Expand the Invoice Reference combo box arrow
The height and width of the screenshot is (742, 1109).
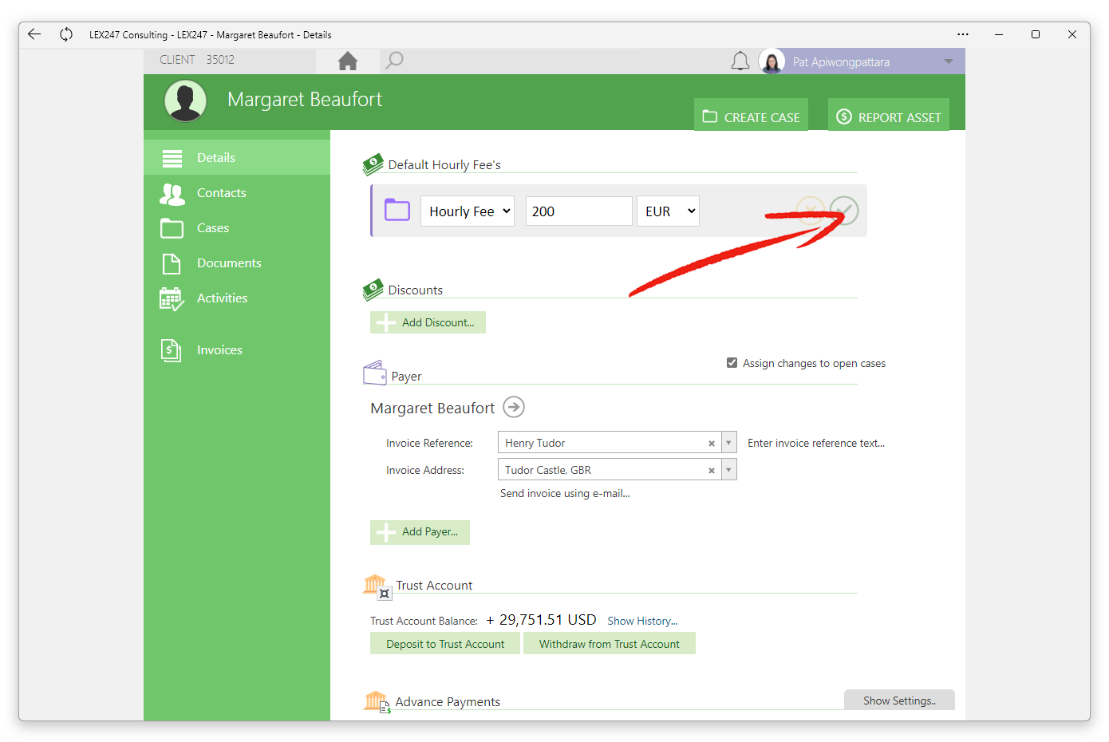pyautogui.click(x=728, y=443)
